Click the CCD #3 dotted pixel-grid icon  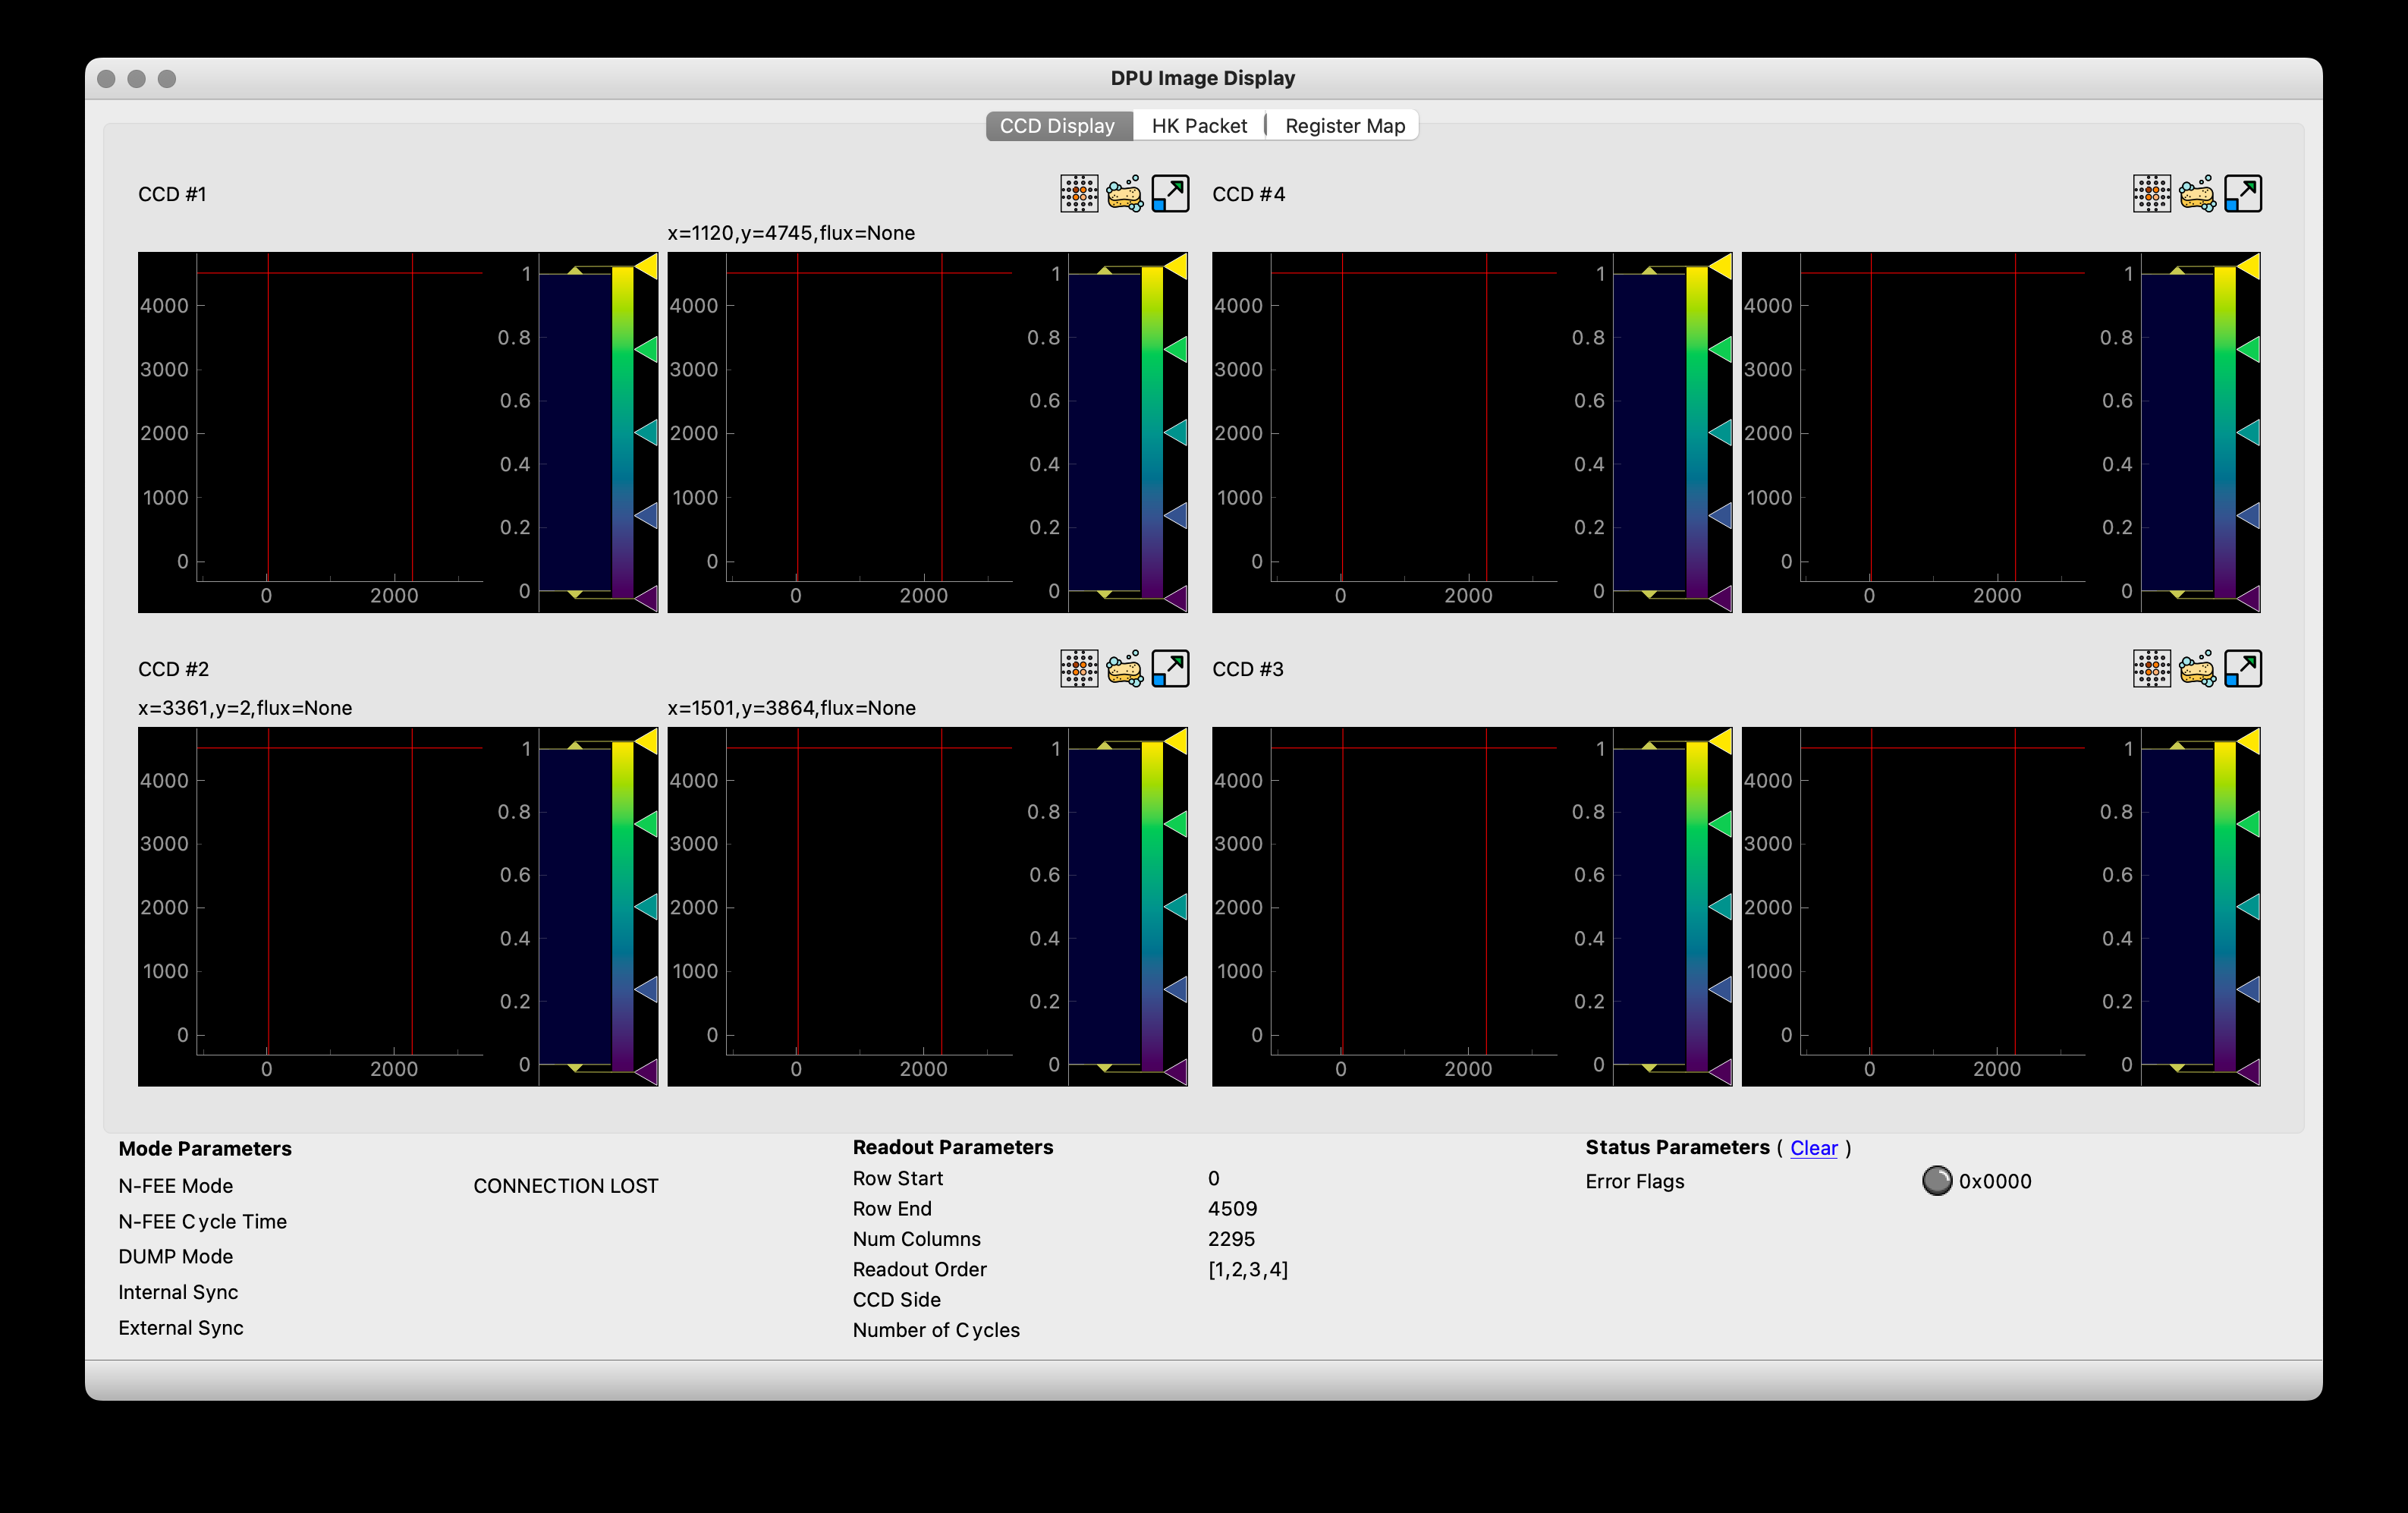coord(2152,669)
